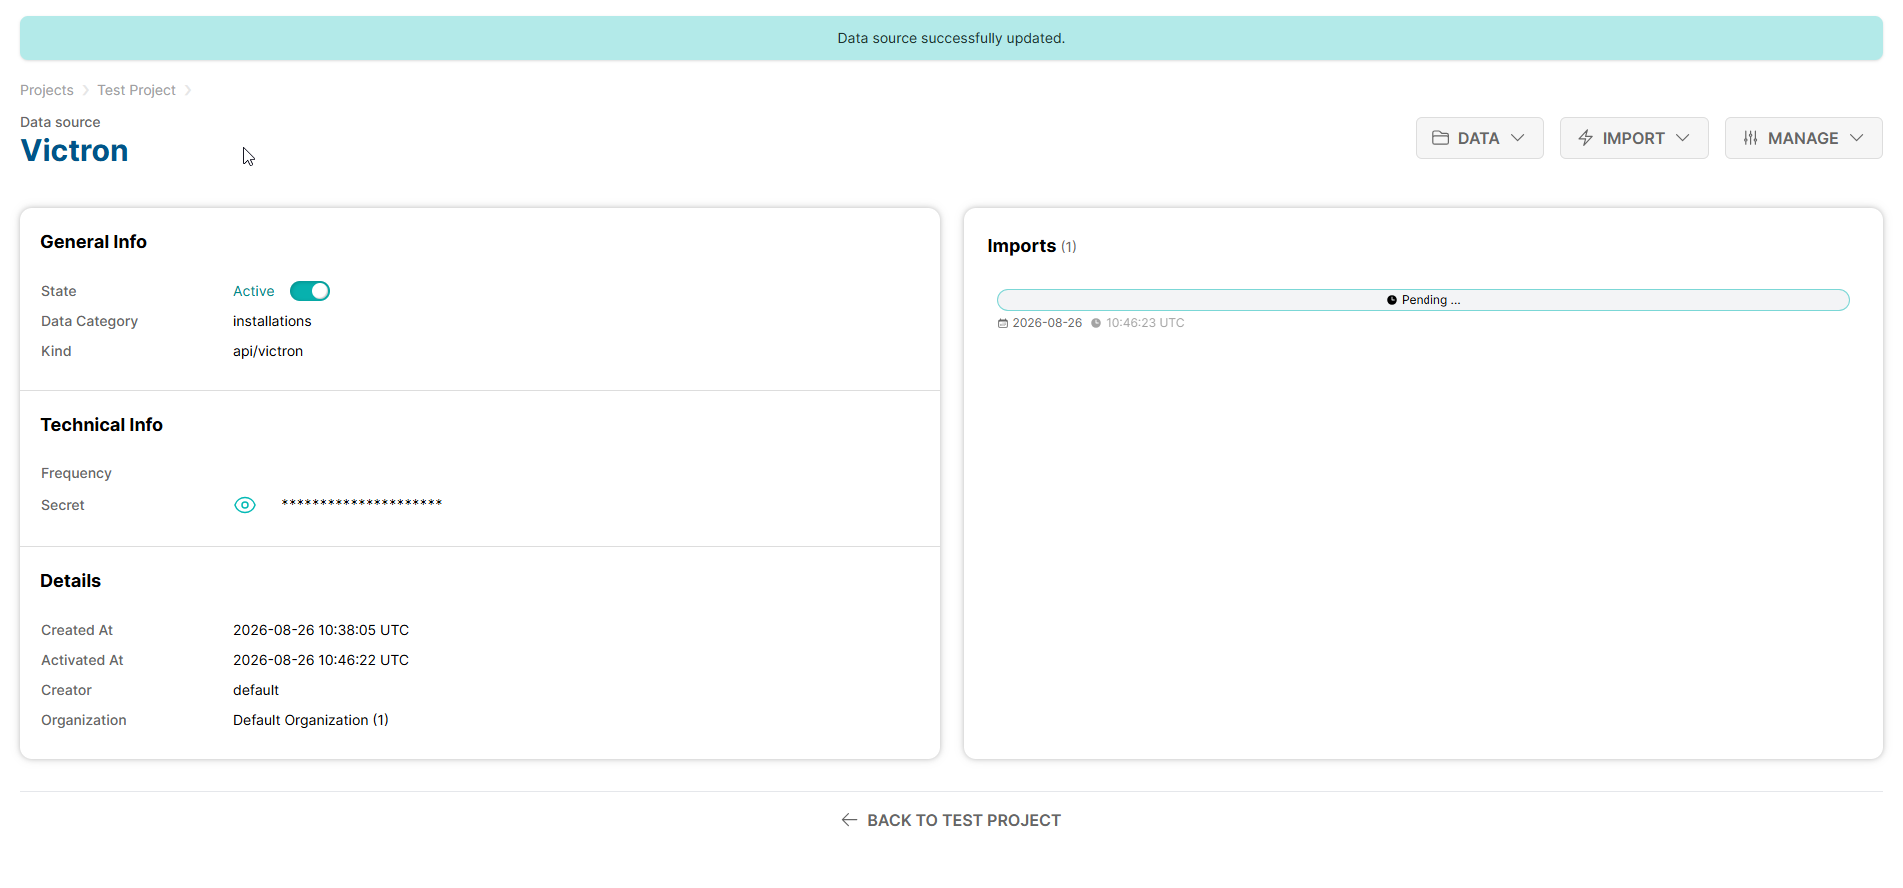The image size is (1903, 888).
Task: Click Back to Test Project link
Action: [x=951, y=820]
